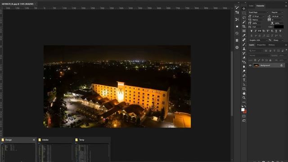288x162 pixels.
Task: Open the Brush Settings panel icon
Action: (x=237, y=8)
